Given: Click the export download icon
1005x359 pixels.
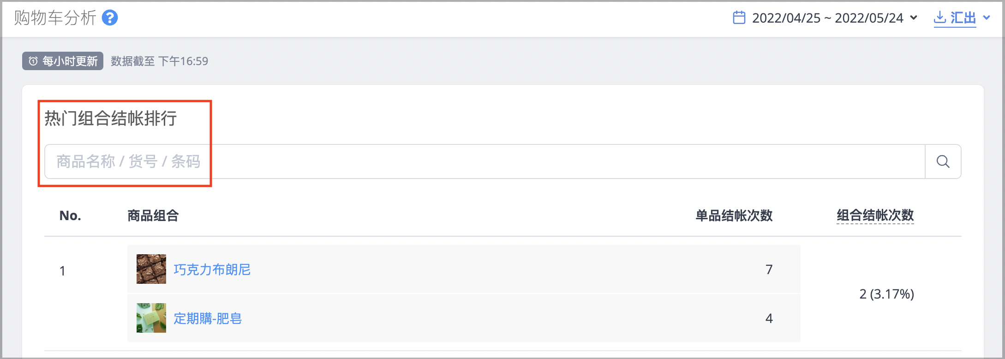Looking at the screenshot, I should [x=940, y=18].
